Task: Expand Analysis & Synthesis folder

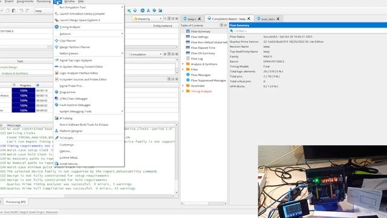Action: 183,64
